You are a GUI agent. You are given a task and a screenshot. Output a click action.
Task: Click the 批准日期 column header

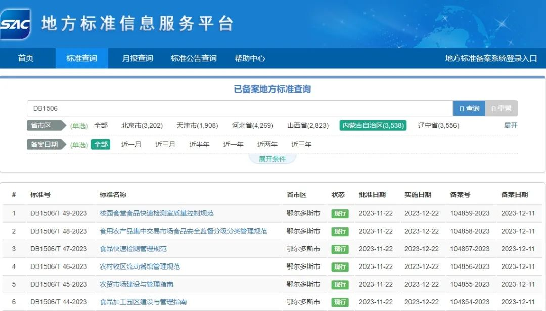[372, 194]
